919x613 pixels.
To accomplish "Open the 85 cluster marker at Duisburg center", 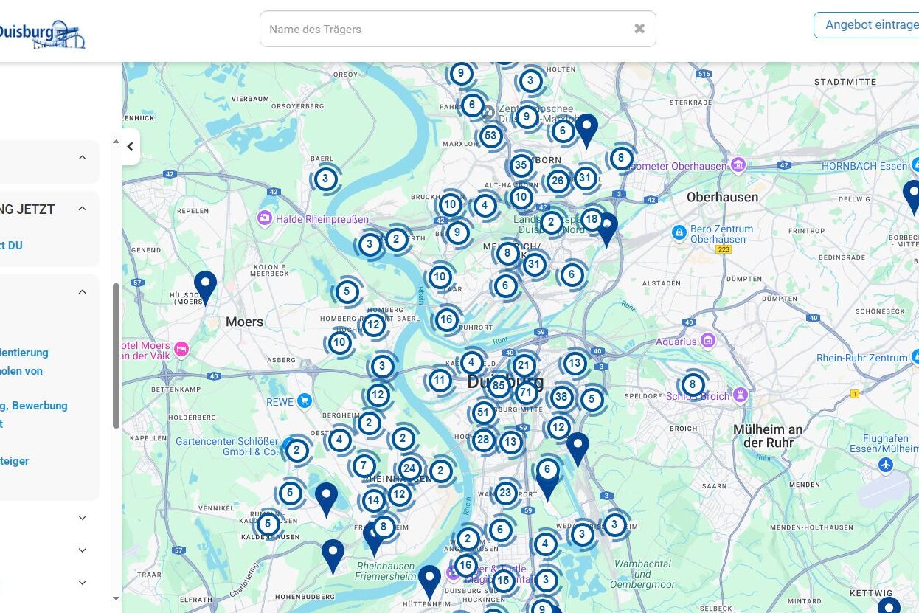I will (x=499, y=385).
